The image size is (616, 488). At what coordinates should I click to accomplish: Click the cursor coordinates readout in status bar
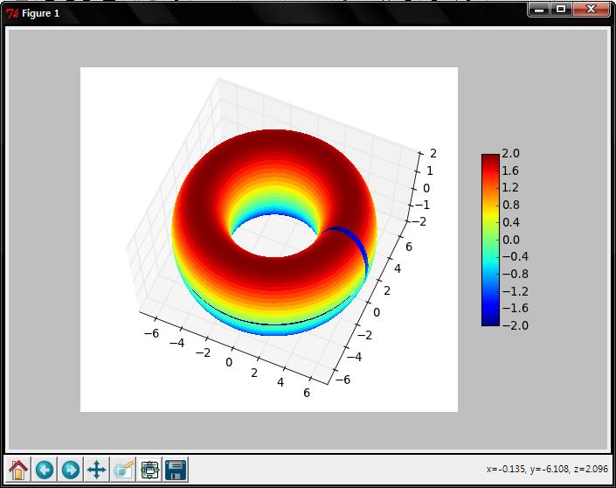(547, 469)
